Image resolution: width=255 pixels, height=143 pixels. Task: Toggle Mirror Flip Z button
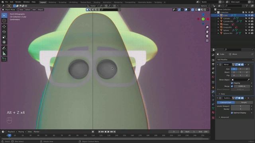pos(247,75)
